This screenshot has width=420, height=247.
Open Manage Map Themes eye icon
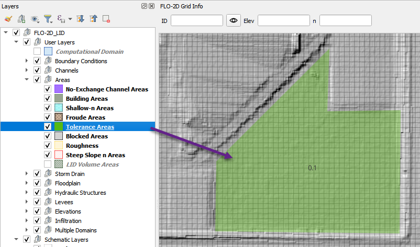(36, 19)
